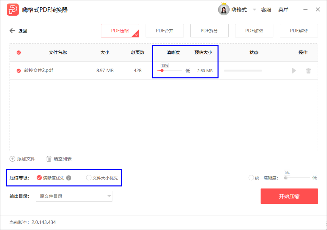Image resolution: width=327 pixels, height=230 pixels.
Task: Click the 总页数 column header
Action: [138, 52]
